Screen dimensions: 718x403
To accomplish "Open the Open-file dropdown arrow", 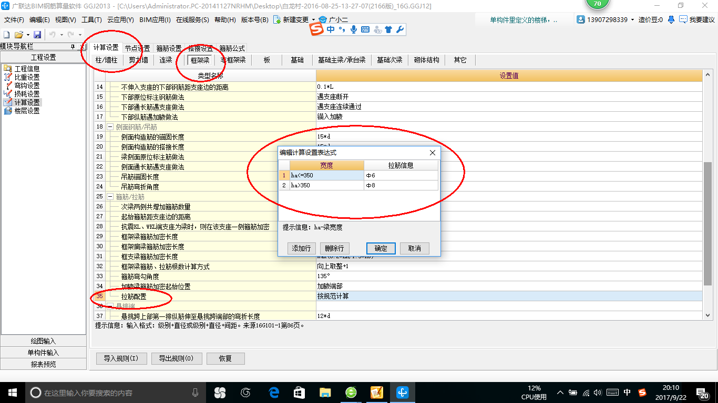I will [27, 35].
